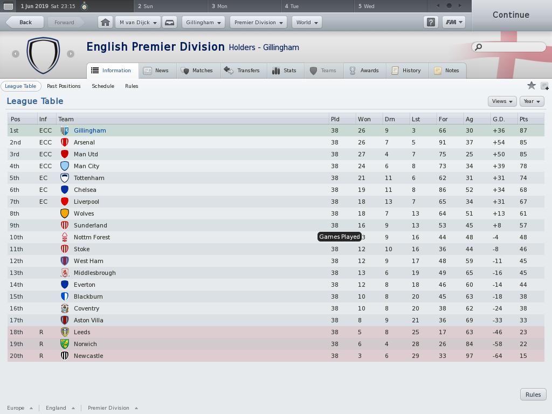This screenshot has width=552, height=414.
Task: Open the Transfers tab
Action: [x=242, y=71]
